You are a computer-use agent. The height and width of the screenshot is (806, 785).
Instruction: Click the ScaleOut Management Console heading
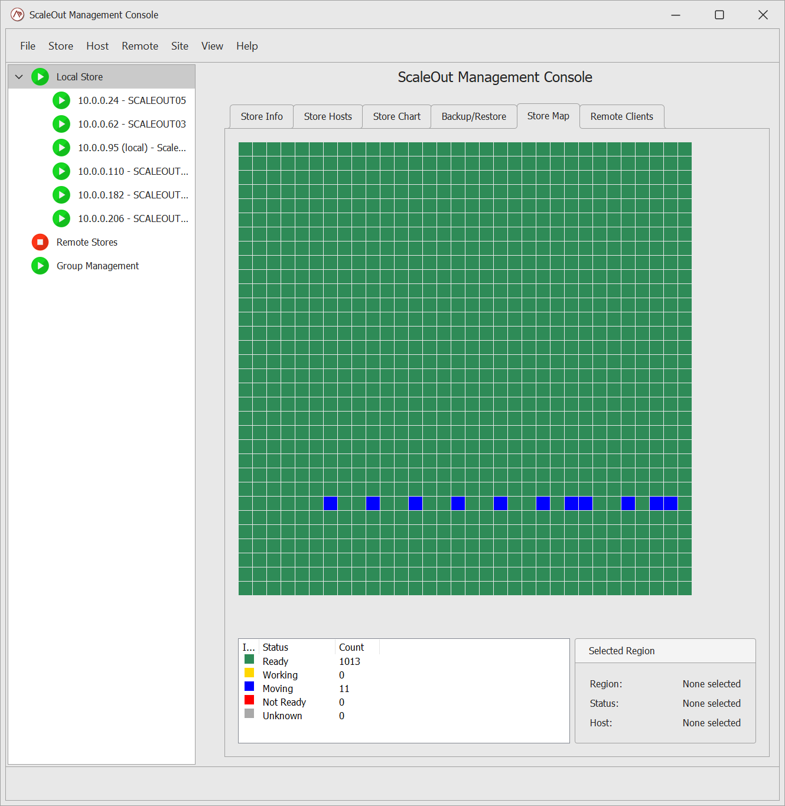click(495, 77)
